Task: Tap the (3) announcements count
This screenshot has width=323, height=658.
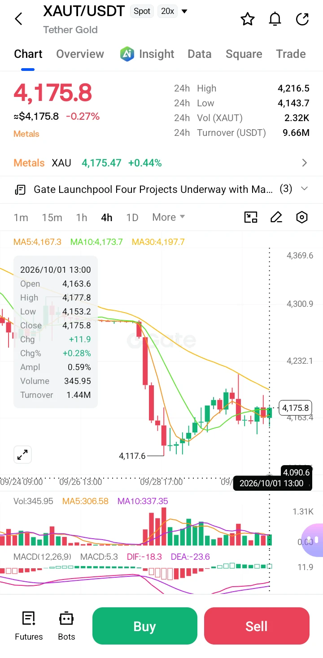Action: click(x=286, y=189)
